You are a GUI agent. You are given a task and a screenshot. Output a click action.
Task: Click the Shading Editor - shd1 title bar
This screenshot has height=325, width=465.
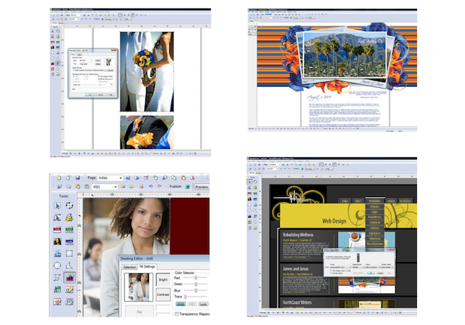click(x=164, y=258)
